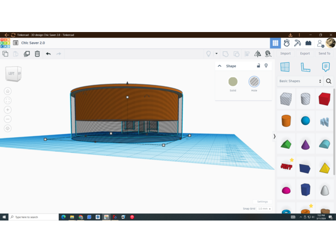Click the Duplicate and repeat icon

[27, 54]
